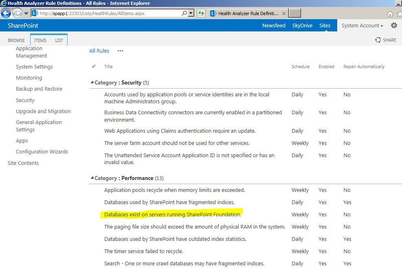Open timer service failed to recycle rule
This screenshot has width=402, height=269.
point(143,251)
